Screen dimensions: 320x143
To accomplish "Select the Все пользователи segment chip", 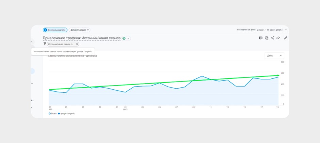I will click(x=55, y=30).
